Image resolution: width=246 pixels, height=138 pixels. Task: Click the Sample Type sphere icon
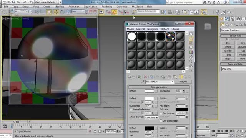point(191,34)
